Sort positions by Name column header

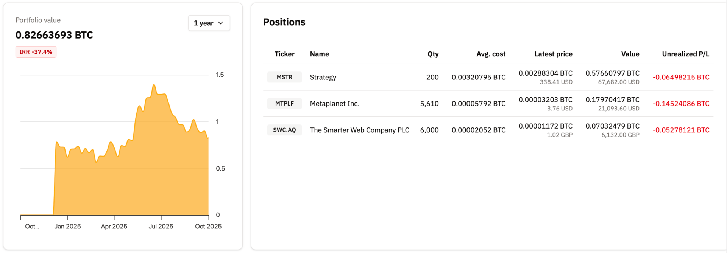click(x=319, y=54)
